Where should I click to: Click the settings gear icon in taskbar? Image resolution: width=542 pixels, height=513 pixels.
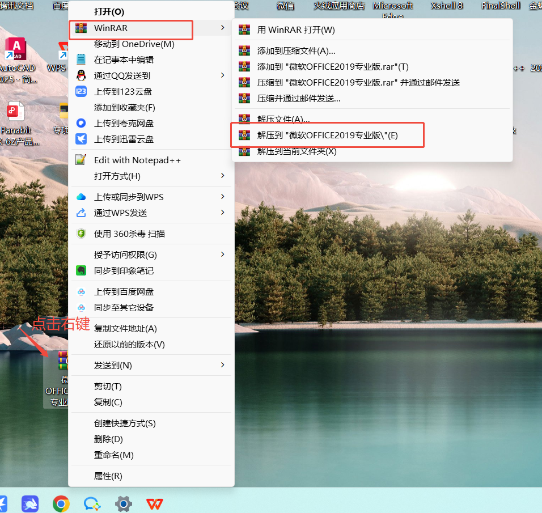(x=123, y=503)
